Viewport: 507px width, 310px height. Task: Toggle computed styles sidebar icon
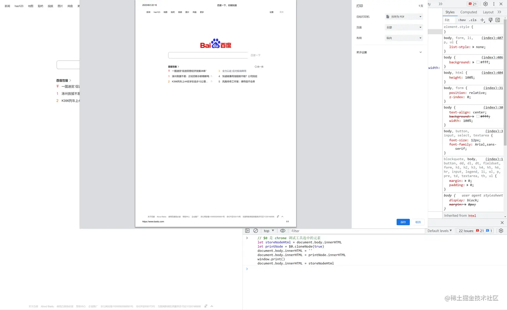pos(498,20)
